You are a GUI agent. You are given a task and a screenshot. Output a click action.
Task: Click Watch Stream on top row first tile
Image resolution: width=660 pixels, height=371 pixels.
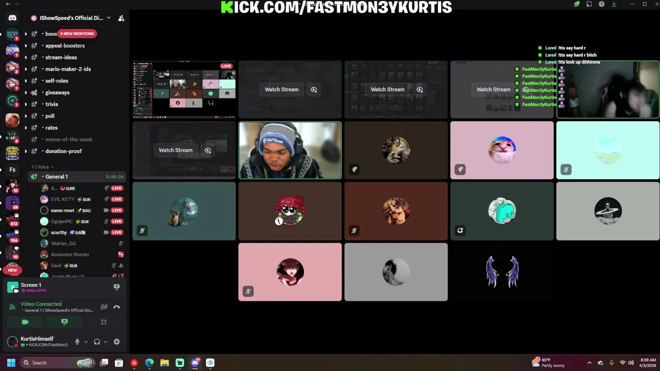pos(282,90)
